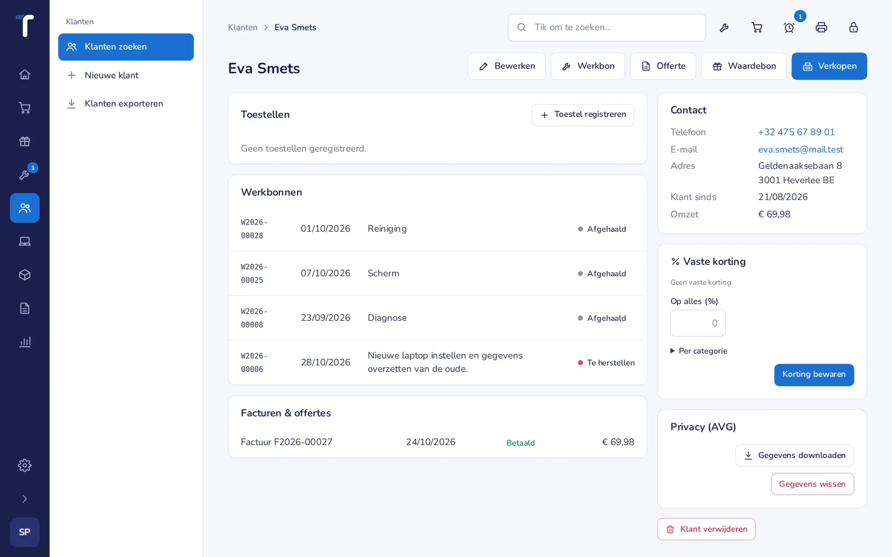Open the shopping cart sidebar icon

point(25,108)
